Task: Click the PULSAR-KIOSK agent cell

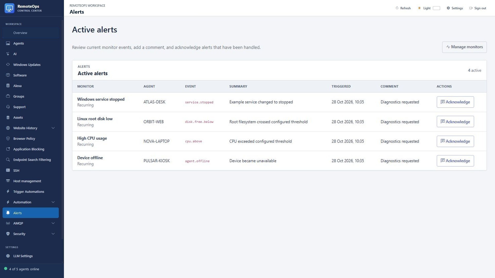Action: [156, 161]
